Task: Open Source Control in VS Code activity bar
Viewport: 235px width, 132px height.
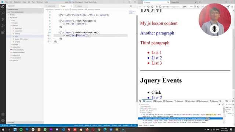Action: coord(3,19)
